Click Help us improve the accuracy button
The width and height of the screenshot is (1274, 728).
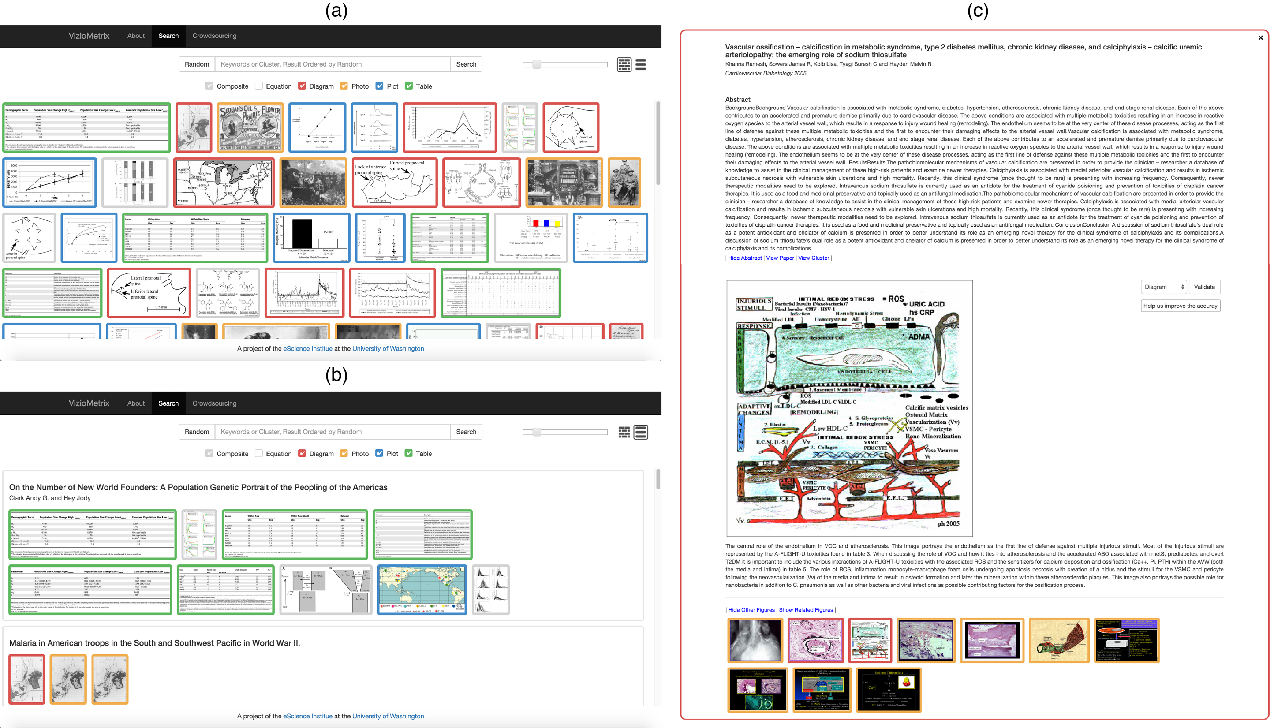tap(1180, 306)
